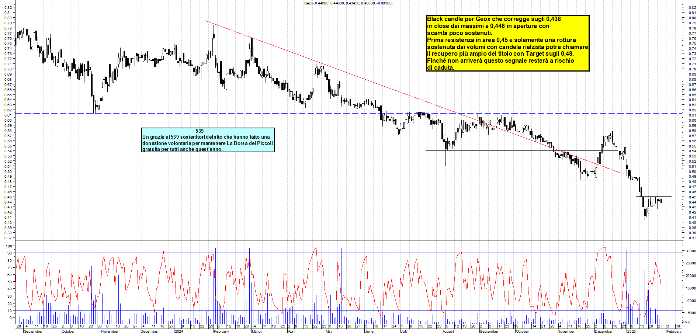Click the 100 value on oscillator scale
The height and width of the screenshot is (333, 697).
coord(8,246)
